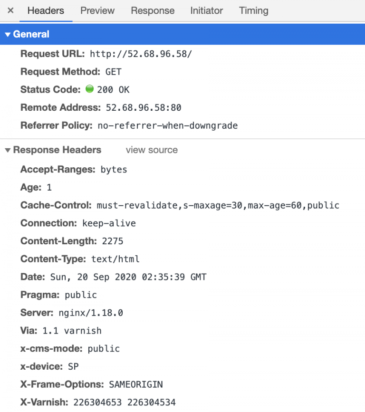Viewport: 365px width, 412px height.
Task: Click the Referrer Policy value
Action: tap(167, 126)
